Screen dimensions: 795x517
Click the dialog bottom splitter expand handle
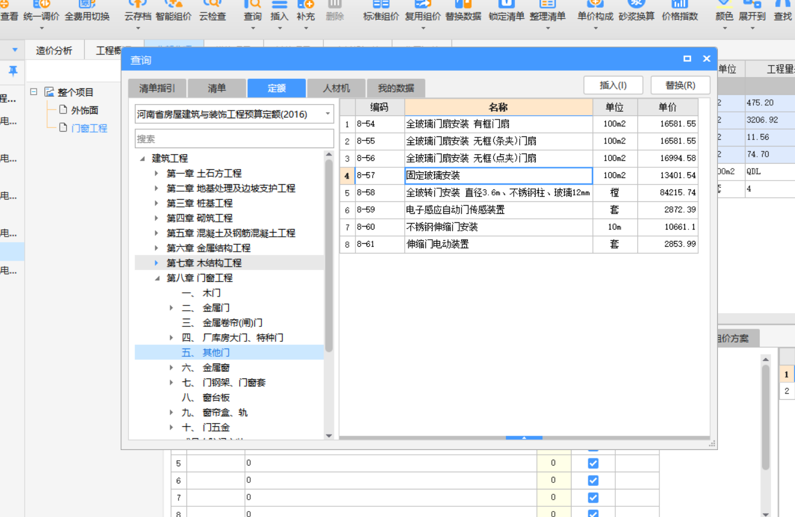pyautogui.click(x=524, y=438)
